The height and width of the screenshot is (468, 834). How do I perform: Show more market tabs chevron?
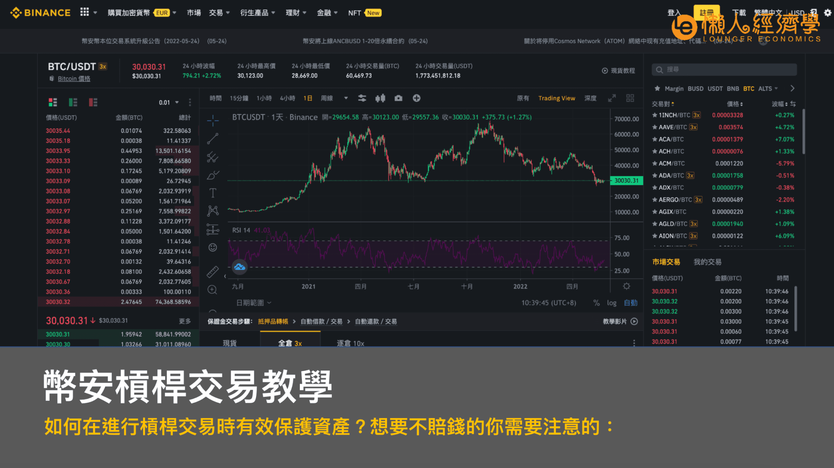pos(792,88)
